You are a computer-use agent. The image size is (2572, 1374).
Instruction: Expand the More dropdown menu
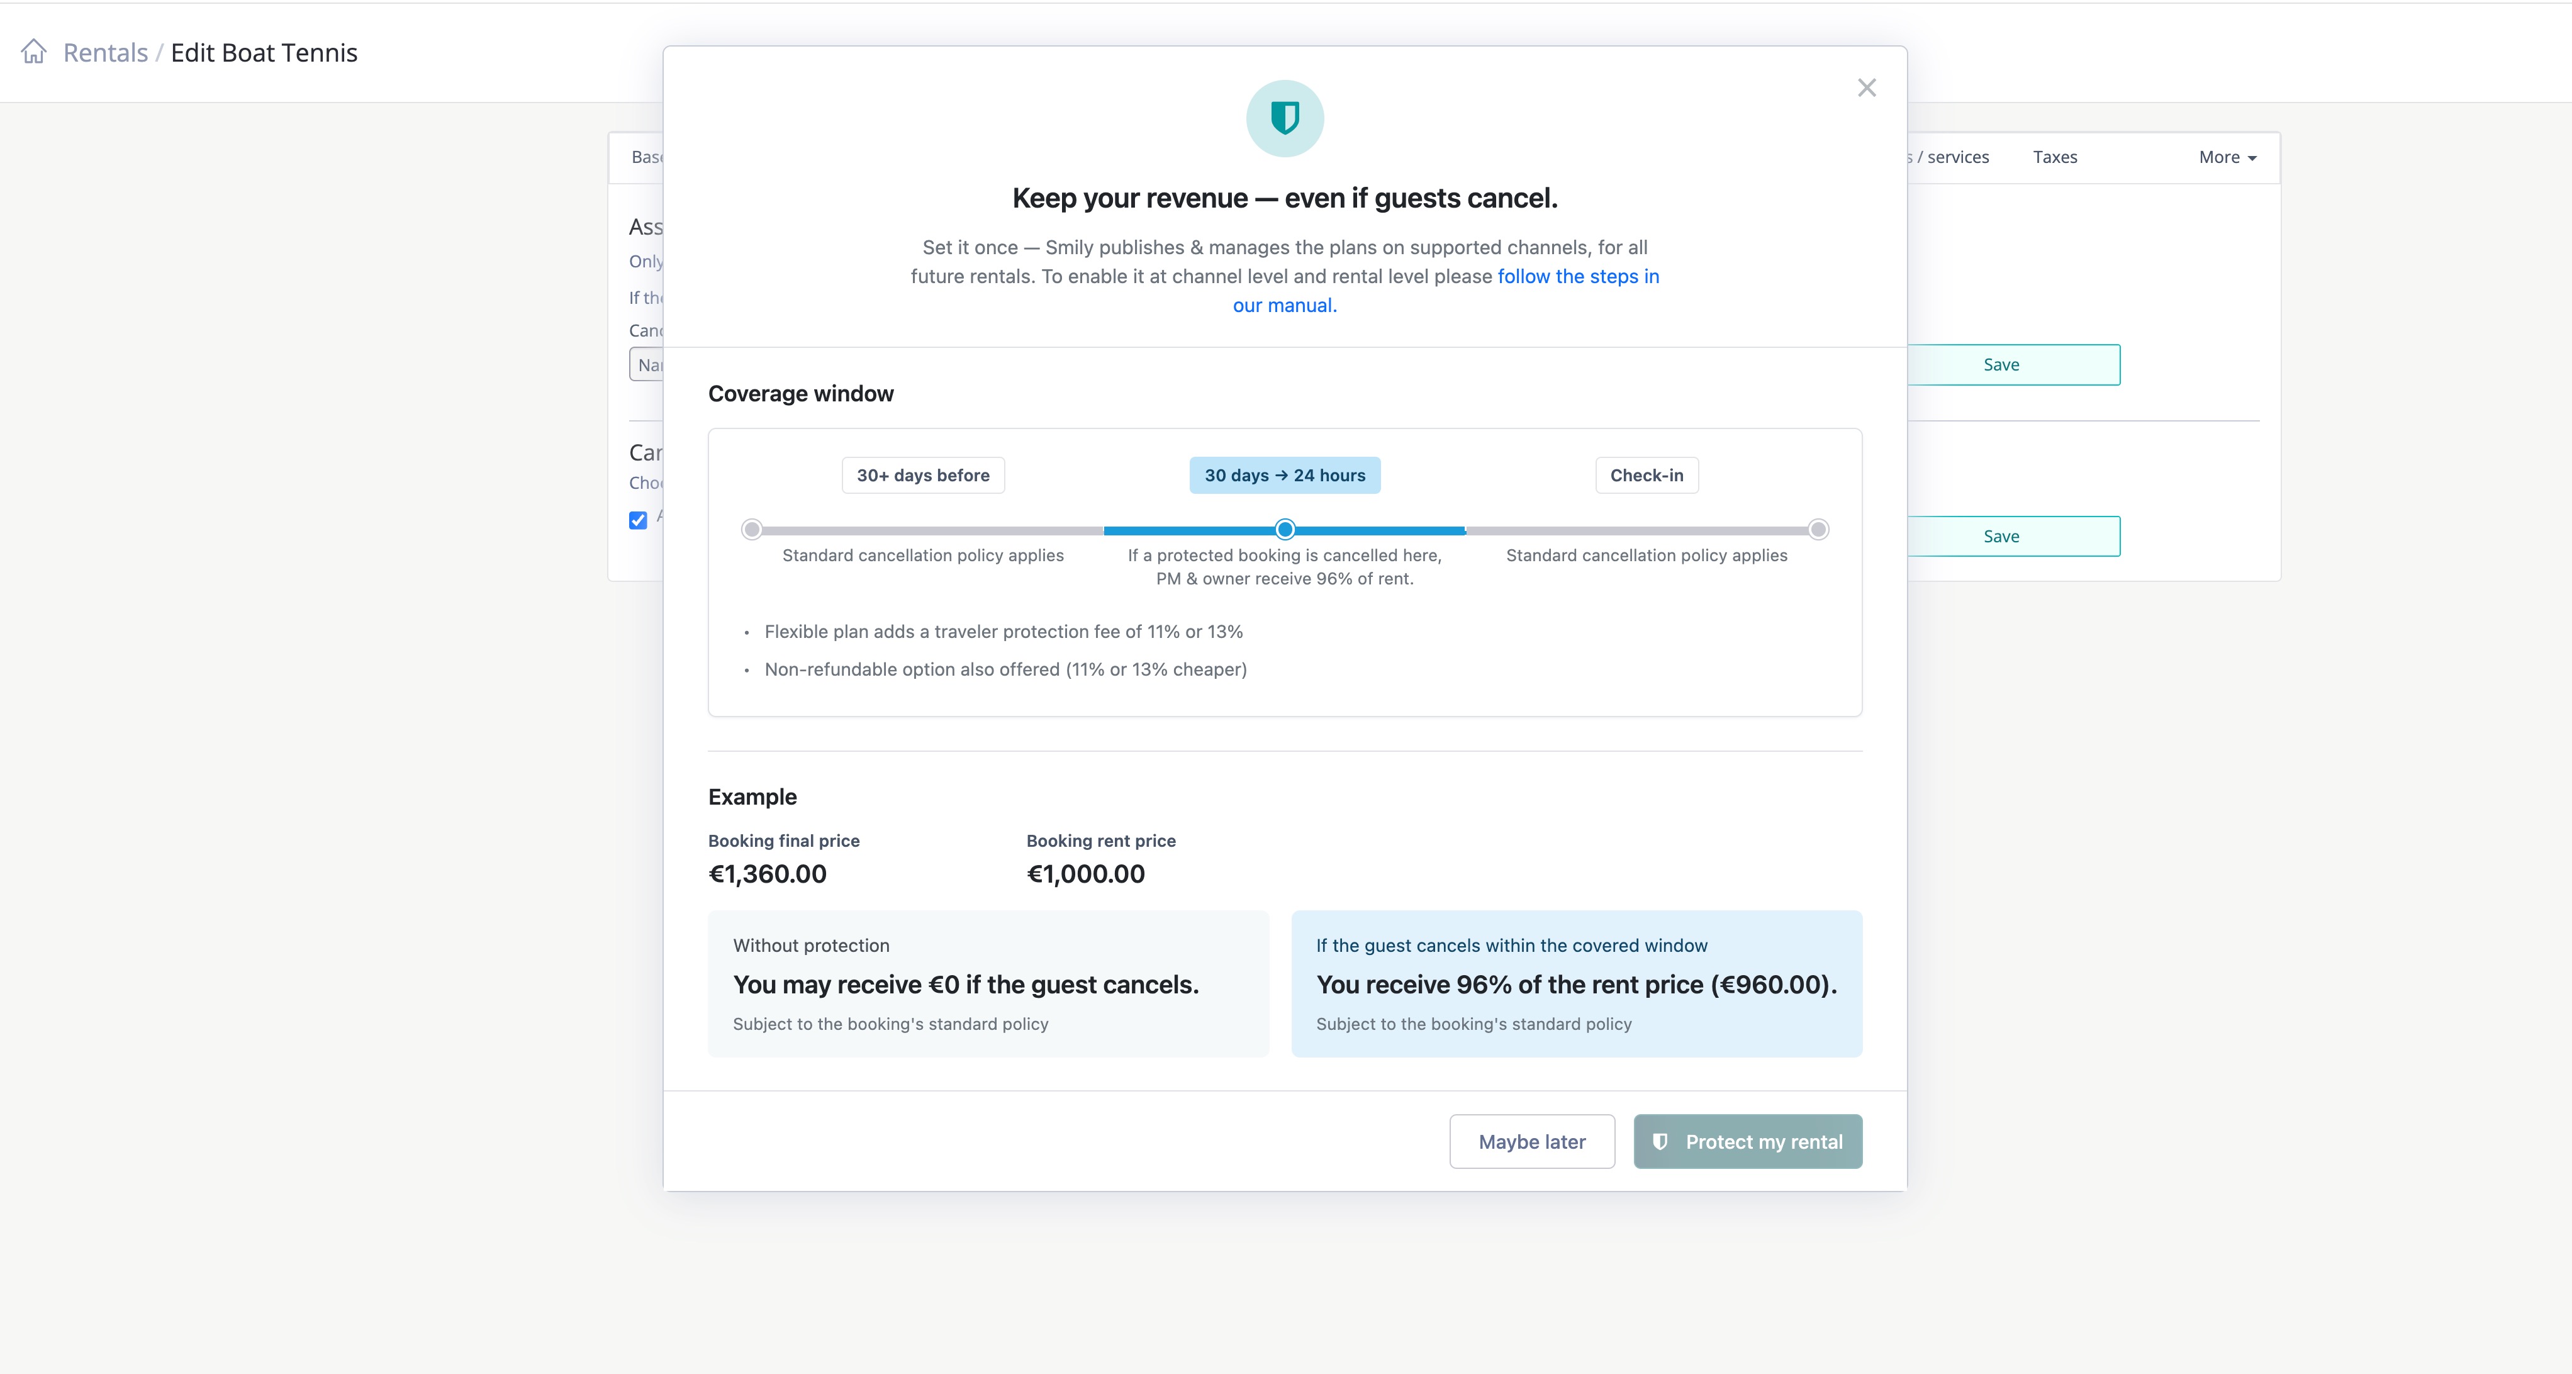(x=2227, y=158)
